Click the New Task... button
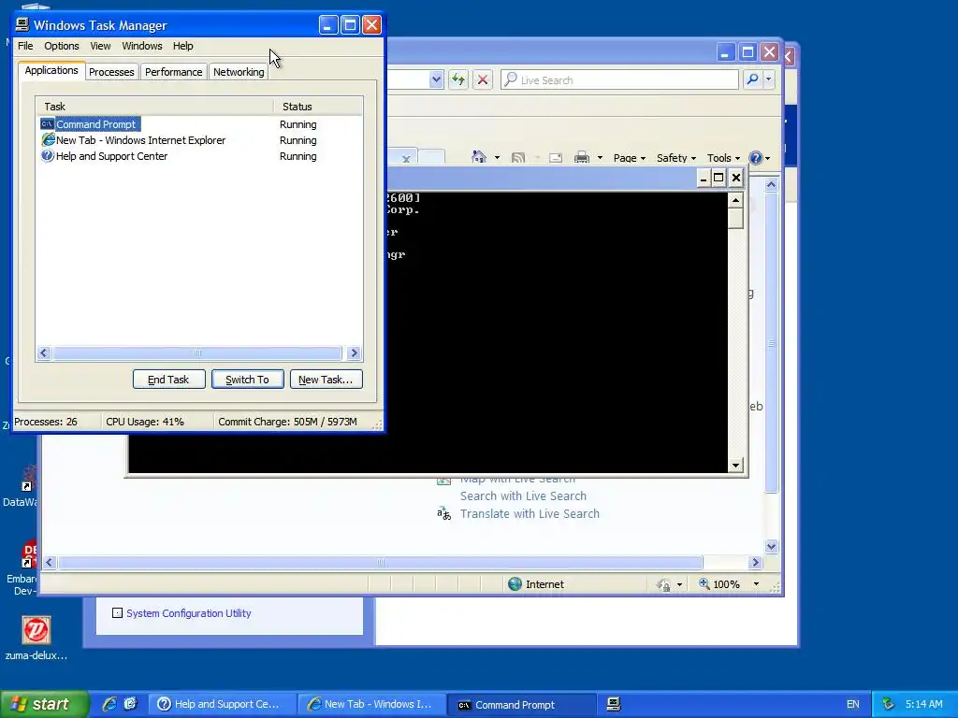 point(326,380)
